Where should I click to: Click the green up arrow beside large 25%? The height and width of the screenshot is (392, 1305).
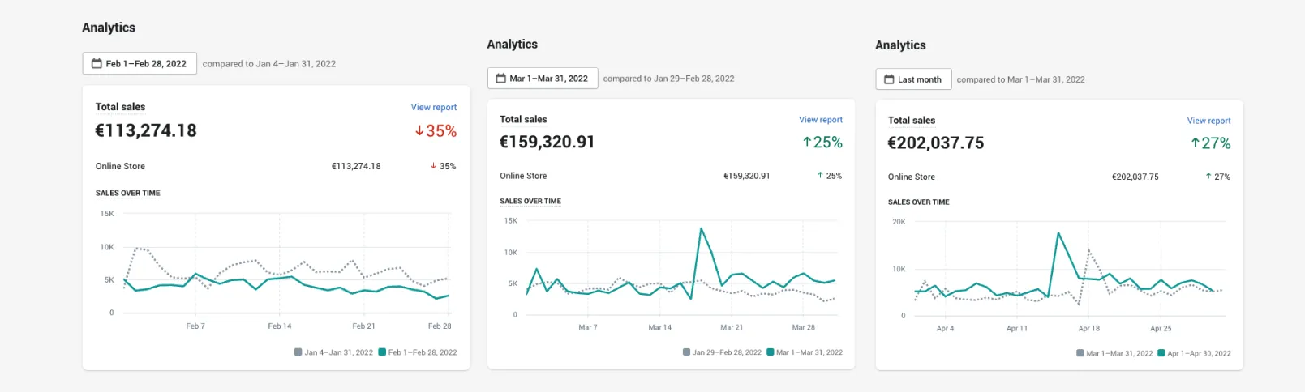[807, 143]
